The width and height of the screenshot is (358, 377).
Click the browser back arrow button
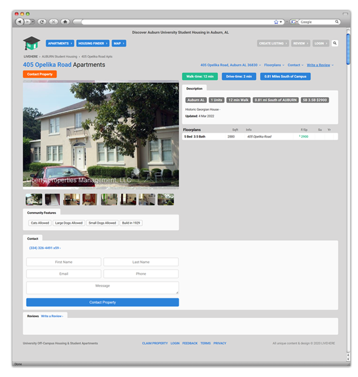pos(19,22)
